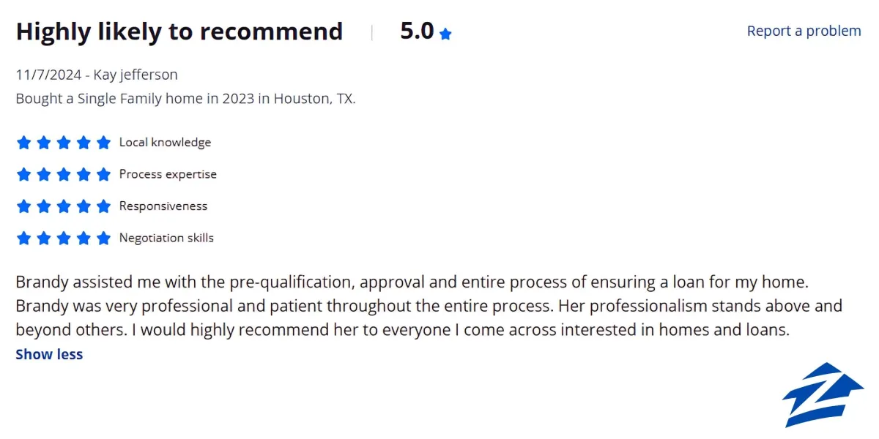Click first star of Responsiveness rating

[x=23, y=206]
